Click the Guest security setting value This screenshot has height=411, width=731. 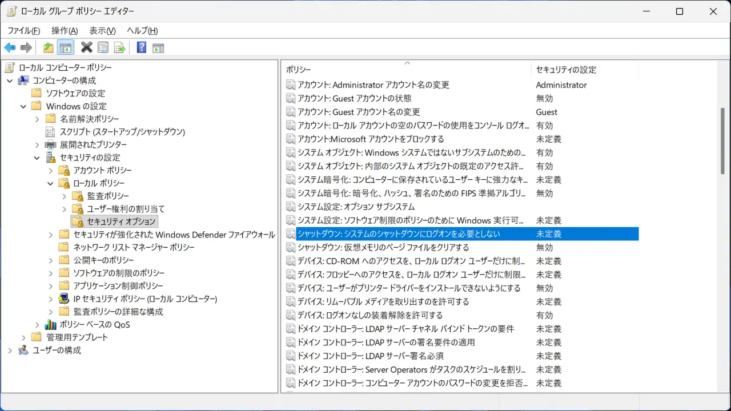pos(547,112)
